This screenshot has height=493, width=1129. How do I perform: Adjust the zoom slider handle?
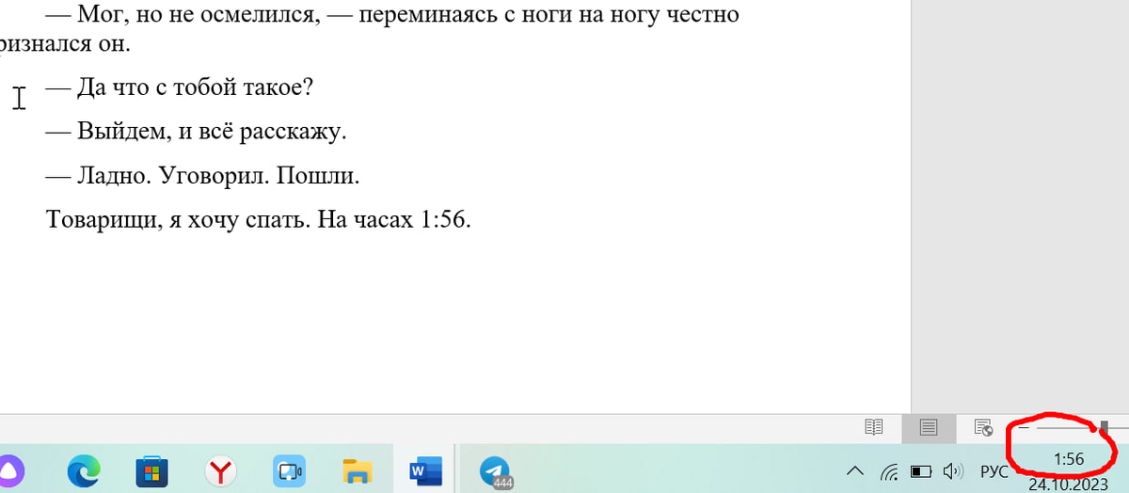(1105, 428)
